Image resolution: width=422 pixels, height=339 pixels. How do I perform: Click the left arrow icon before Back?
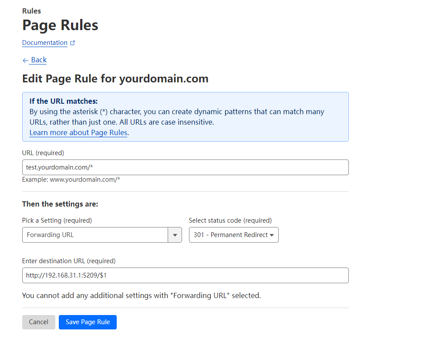click(25, 60)
